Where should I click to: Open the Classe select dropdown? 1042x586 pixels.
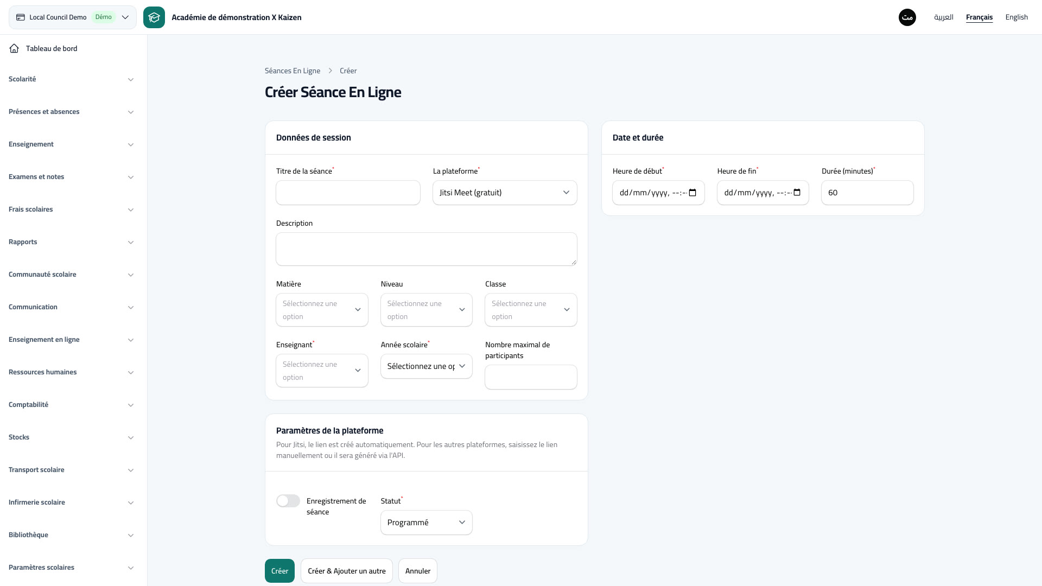531,310
